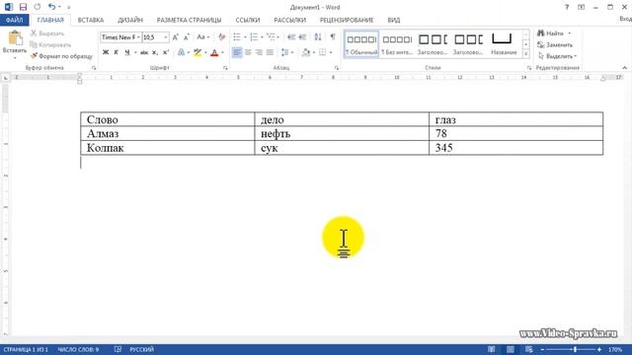Viewport: 632px width, 355px height.
Task: Switch to the ВСТАВКА tab
Action: point(91,20)
